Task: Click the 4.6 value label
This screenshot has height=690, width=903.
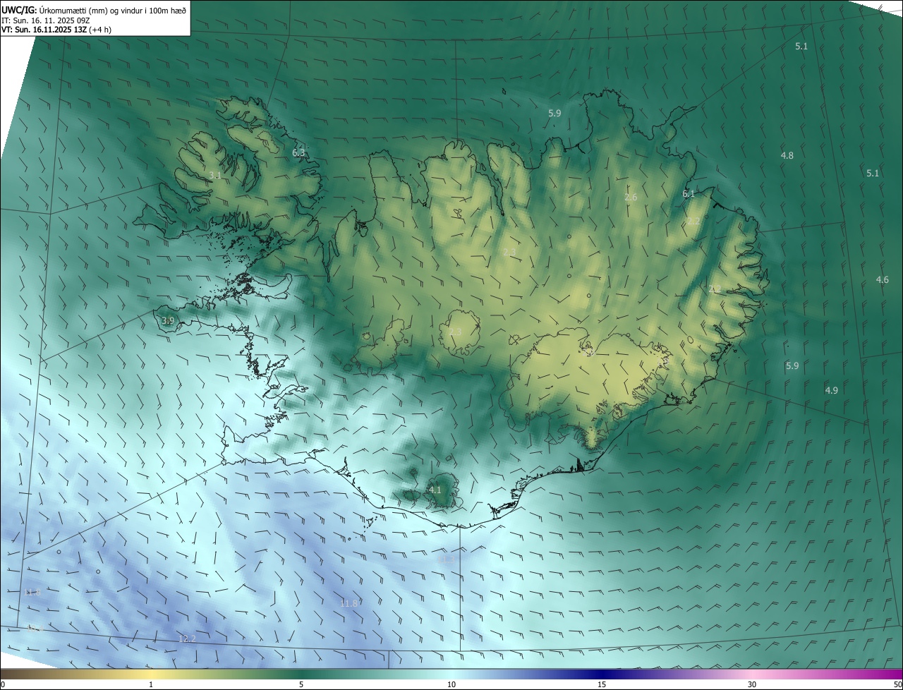Action: coord(882,280)
